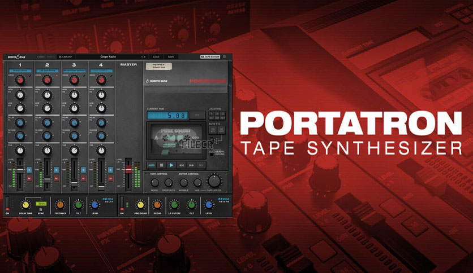This screenshot has width=473, height=273.
Task: Click the orange delay Feedback knob
Action: coord(60,205)
